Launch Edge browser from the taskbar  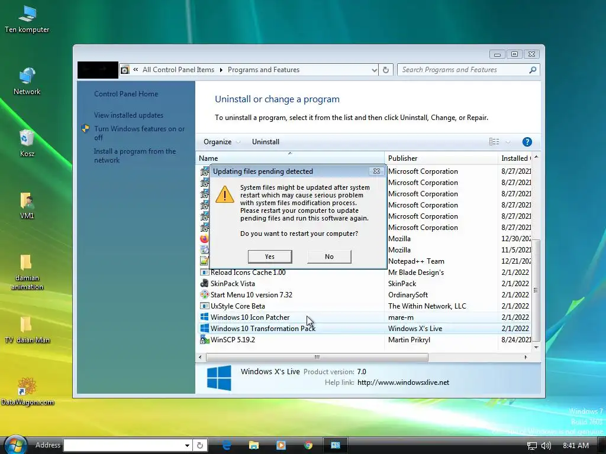tap(227, 445)
